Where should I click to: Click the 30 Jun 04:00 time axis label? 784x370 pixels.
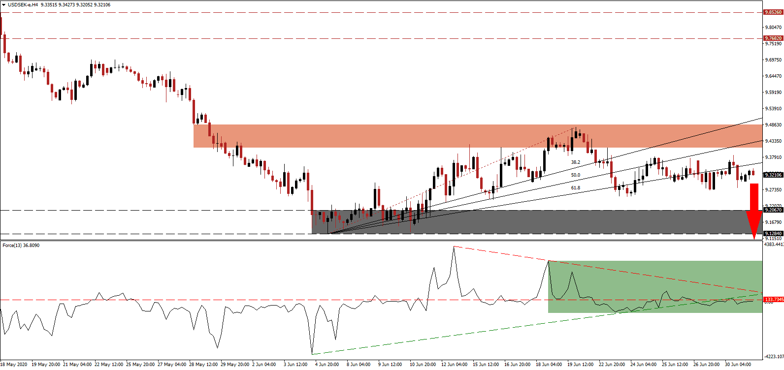coord(738,365)
